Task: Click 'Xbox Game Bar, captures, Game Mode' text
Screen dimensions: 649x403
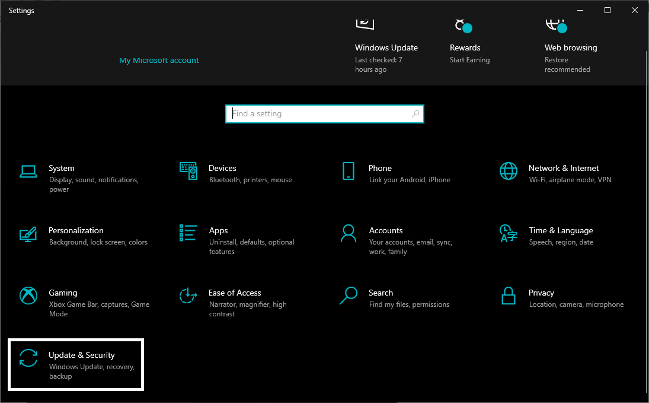Action: 100,309
